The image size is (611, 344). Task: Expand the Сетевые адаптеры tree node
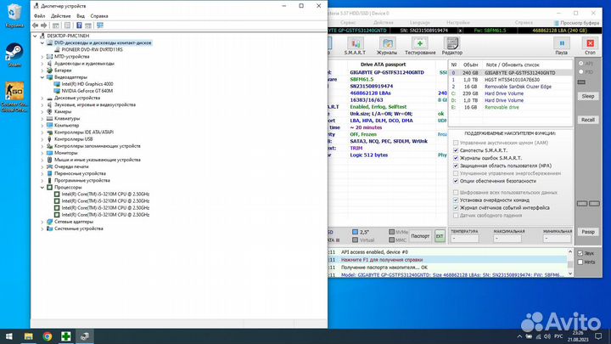pyautogui.click(x=42, y=223)
